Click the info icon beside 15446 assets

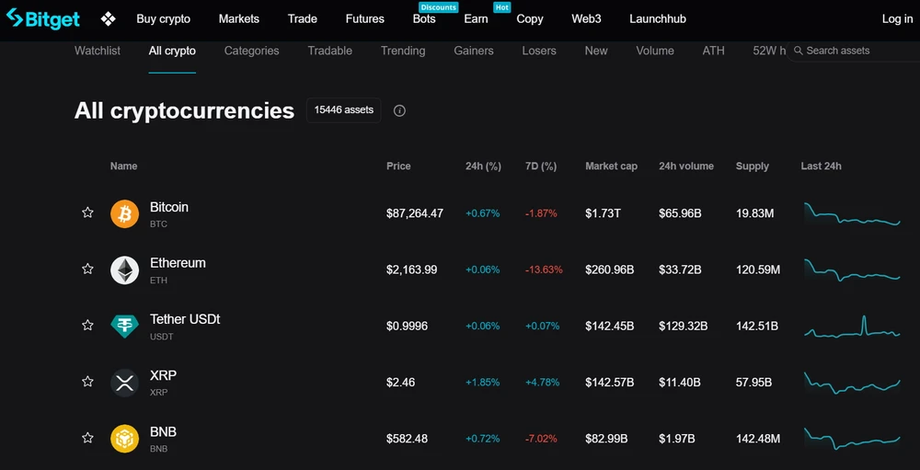399,110
